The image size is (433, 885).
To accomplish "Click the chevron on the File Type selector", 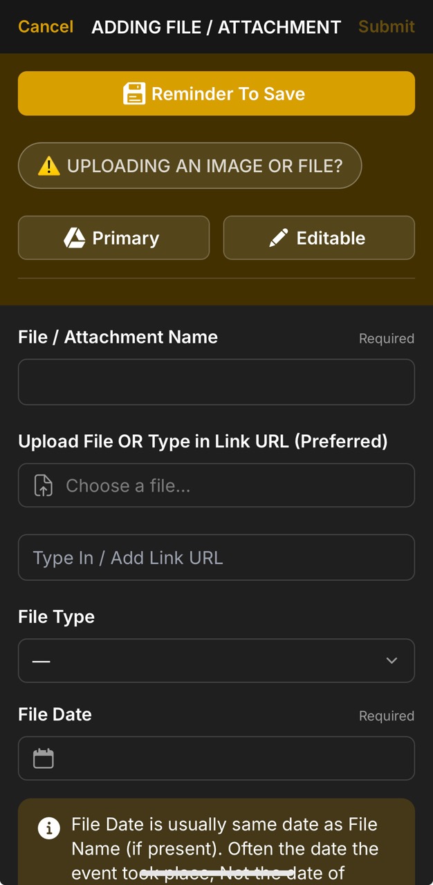I will (391, 660).
